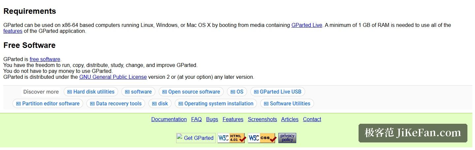The width and height of the screenshot is (475, 150).
Task: Click the W3C HTML 4.01 validation badge
Action: pyautogui.click(x=232, y=138)
